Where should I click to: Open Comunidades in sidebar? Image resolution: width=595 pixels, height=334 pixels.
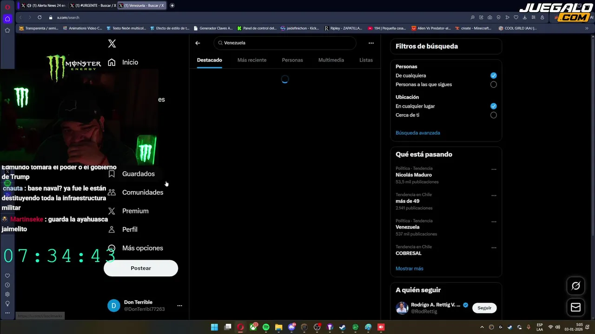[136, 192]
